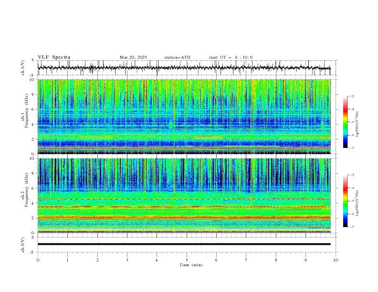Click the ch.1 spectrogram '4' kHz tick label
Viewport: 378px width, 292px height.
click(x=33, y=125)
